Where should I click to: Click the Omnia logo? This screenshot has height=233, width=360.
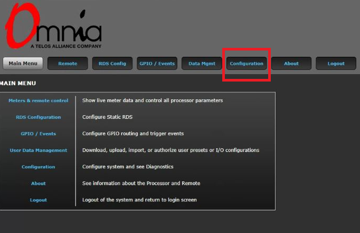coord(53,26)
